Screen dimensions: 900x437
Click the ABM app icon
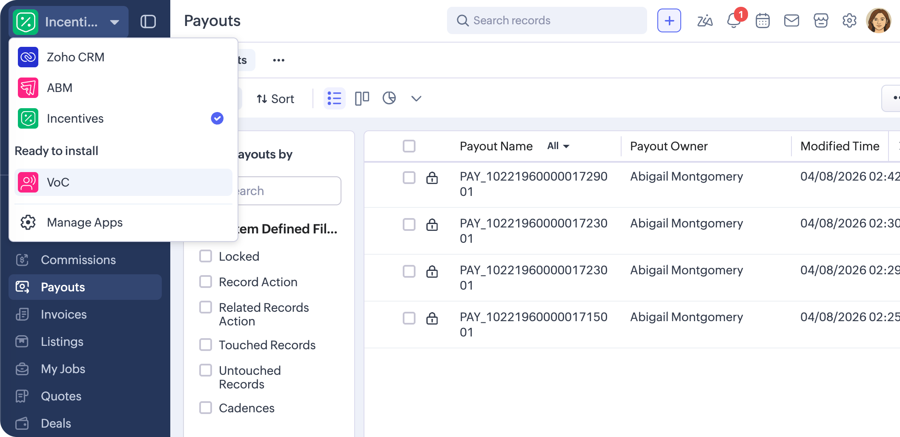tap(28, 88)
